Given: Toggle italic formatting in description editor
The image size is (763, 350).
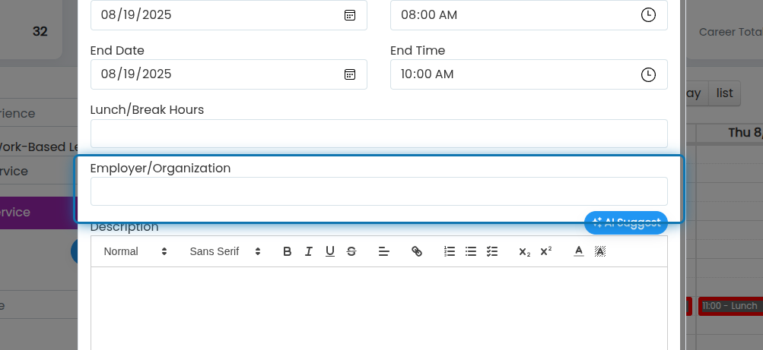Looking at the screenshot, I should tap(309, 251).
